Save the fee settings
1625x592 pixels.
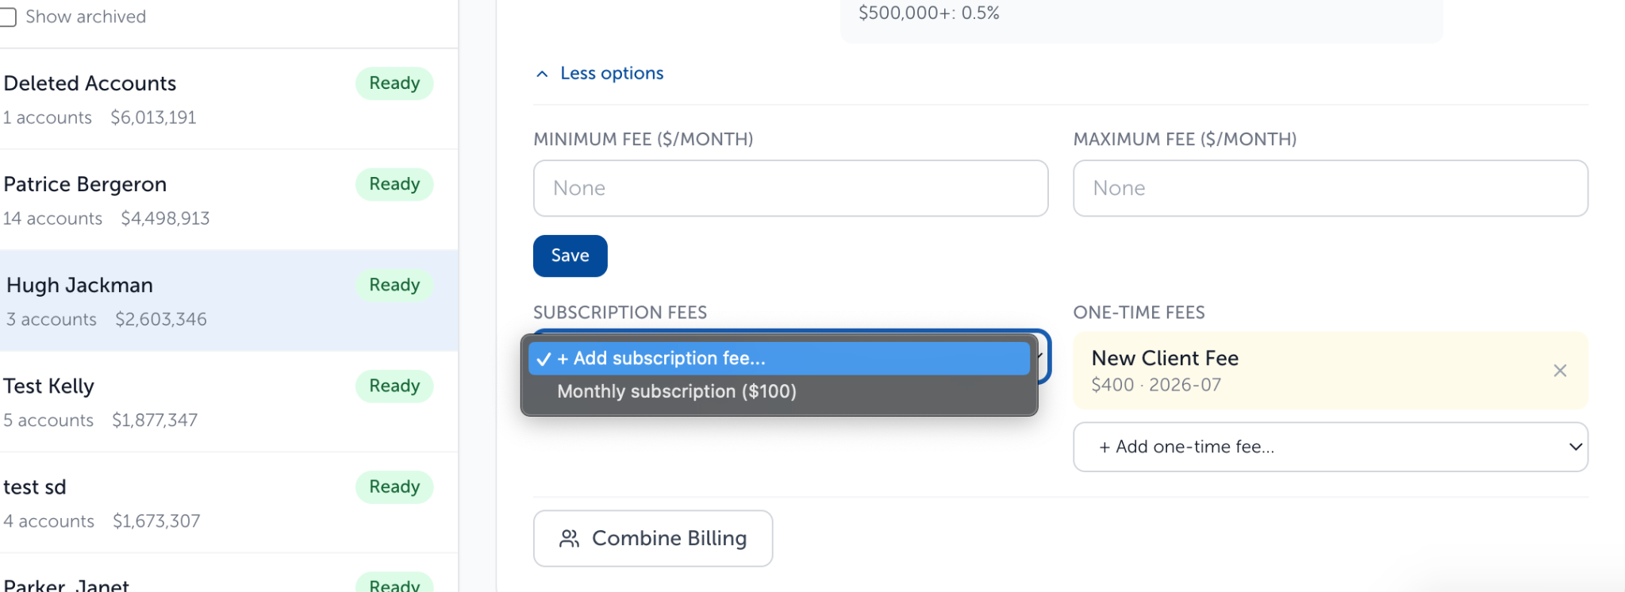(570, 256)
